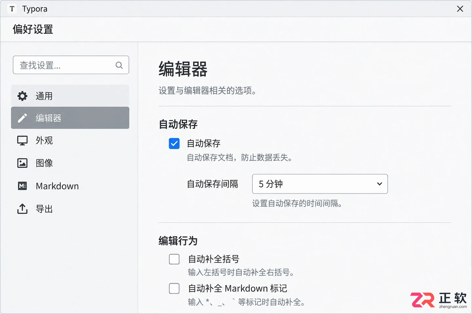
Task: Click the 输入左括号时自动补全右括号 description
Action: click(241, 272)
